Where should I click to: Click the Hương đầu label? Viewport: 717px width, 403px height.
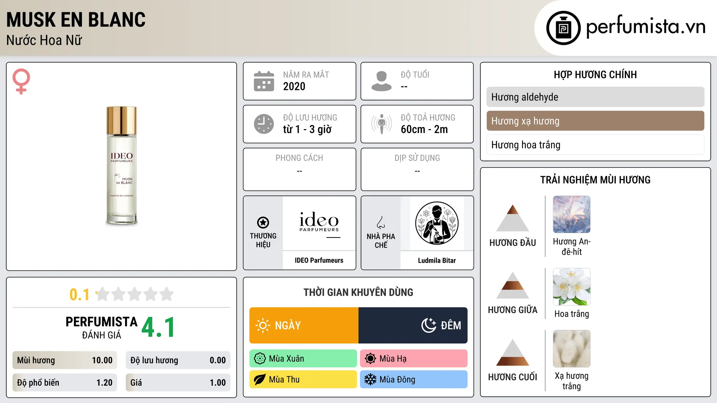513,243
